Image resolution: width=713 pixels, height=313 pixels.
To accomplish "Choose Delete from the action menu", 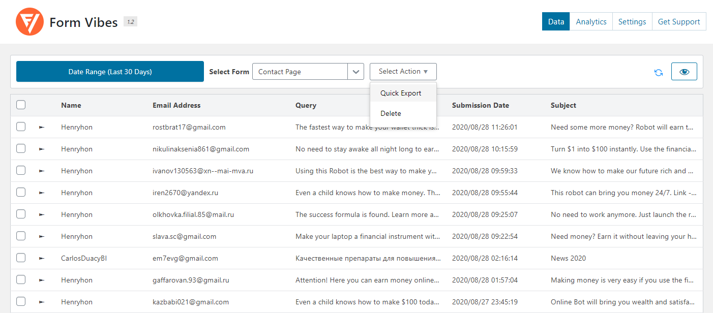I will tap(391, 113).
